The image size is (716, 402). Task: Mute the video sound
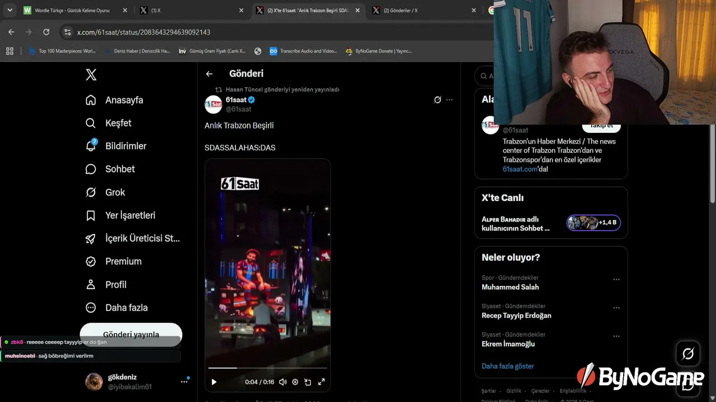[282, 382]
